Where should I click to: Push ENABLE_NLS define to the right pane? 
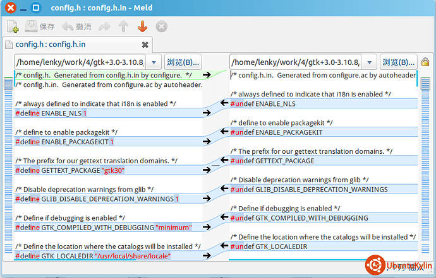click(x=206, y=113)
